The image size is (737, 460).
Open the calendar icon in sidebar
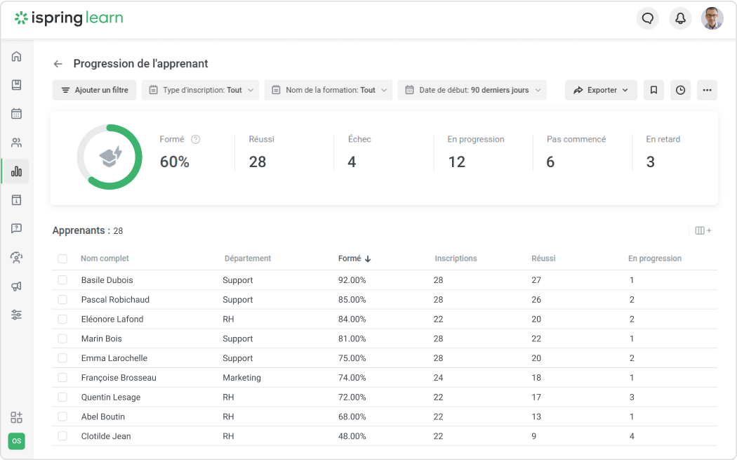(16, 114)
